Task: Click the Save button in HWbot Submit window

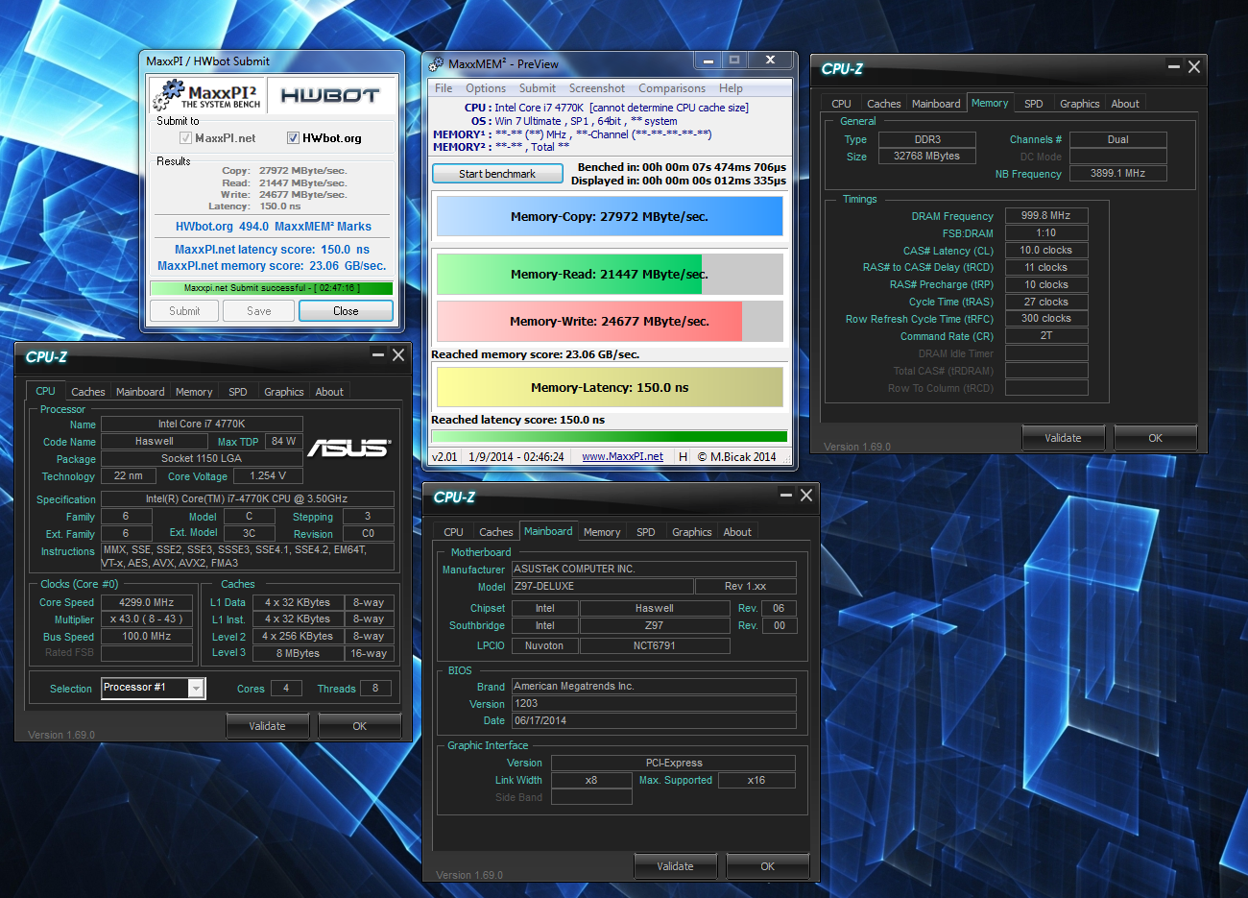Action: click(x=259, y=311)
